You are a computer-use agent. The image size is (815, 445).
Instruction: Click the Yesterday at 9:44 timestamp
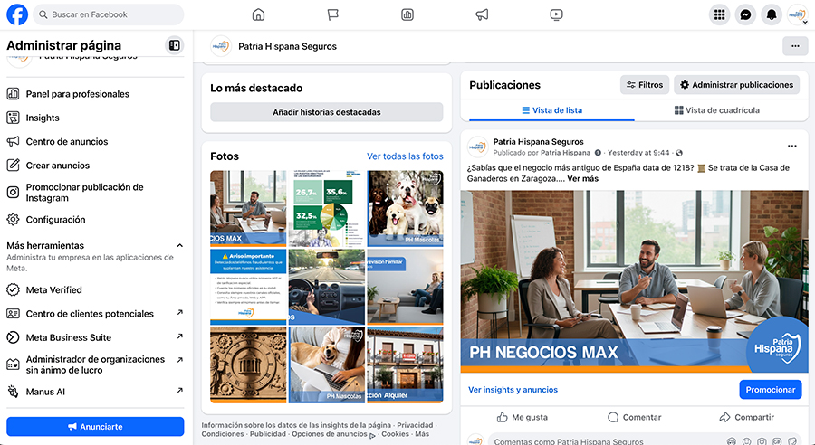pyautogui.click(x=638, y=153)
